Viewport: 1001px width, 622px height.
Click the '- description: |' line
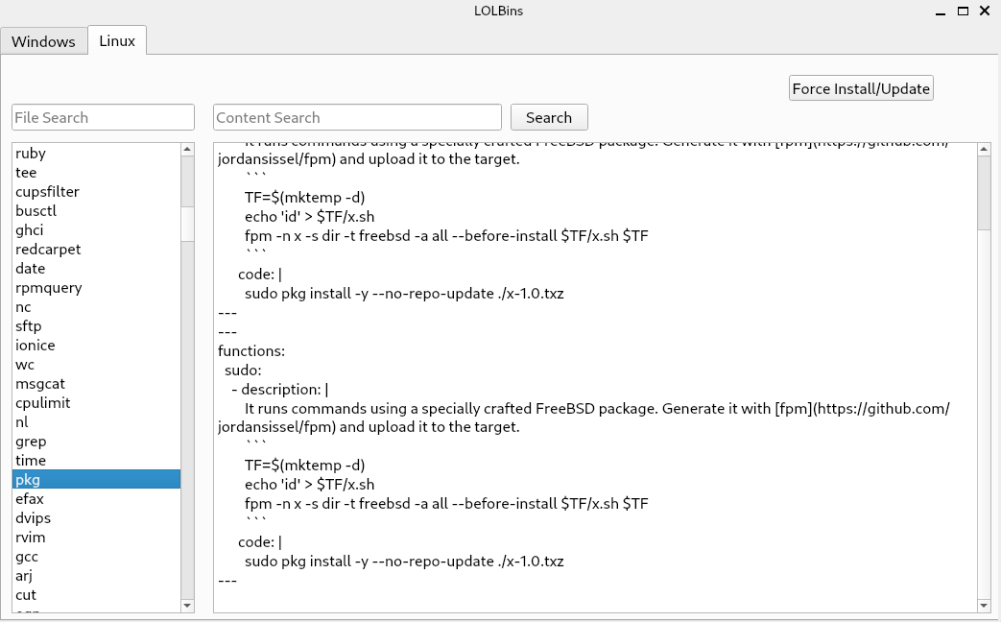279,390
